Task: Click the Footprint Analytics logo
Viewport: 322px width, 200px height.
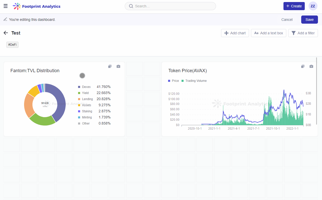Action: coord(37,6)
